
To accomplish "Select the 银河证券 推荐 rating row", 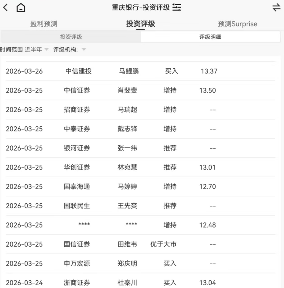I will (142, 148).
